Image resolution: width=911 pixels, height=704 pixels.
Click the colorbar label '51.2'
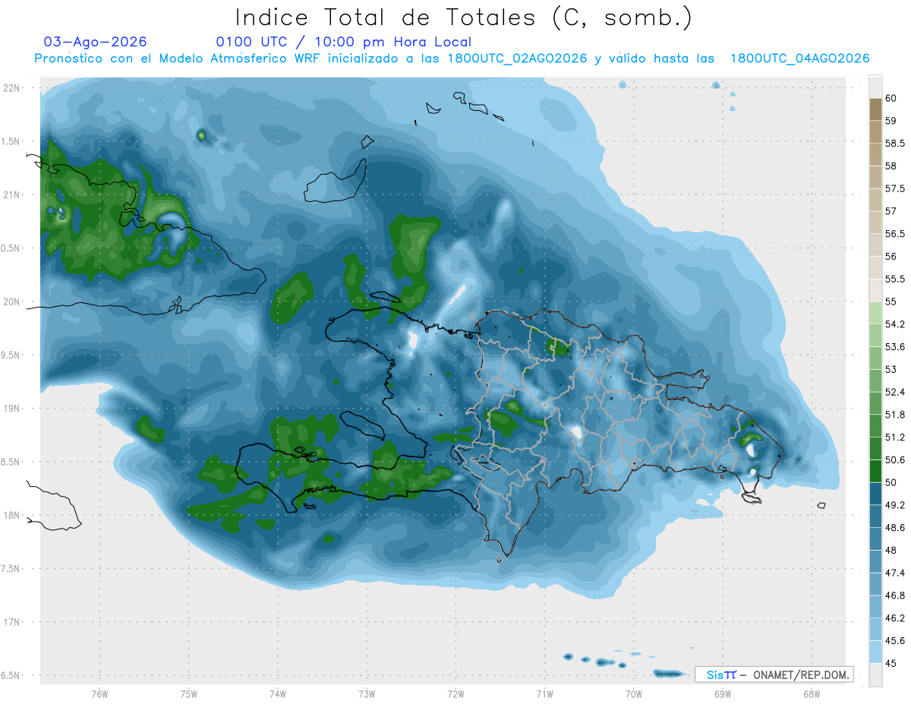point(895,437)
